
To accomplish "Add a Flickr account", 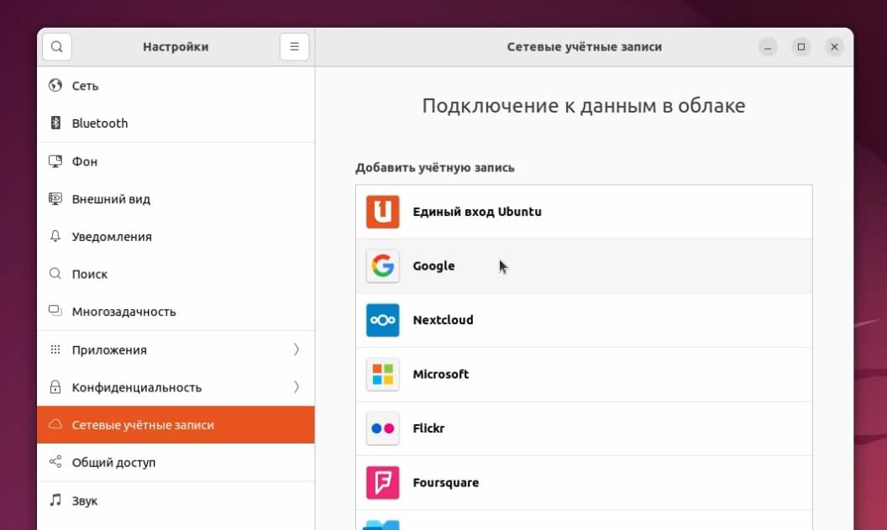I will pos(584,428).
